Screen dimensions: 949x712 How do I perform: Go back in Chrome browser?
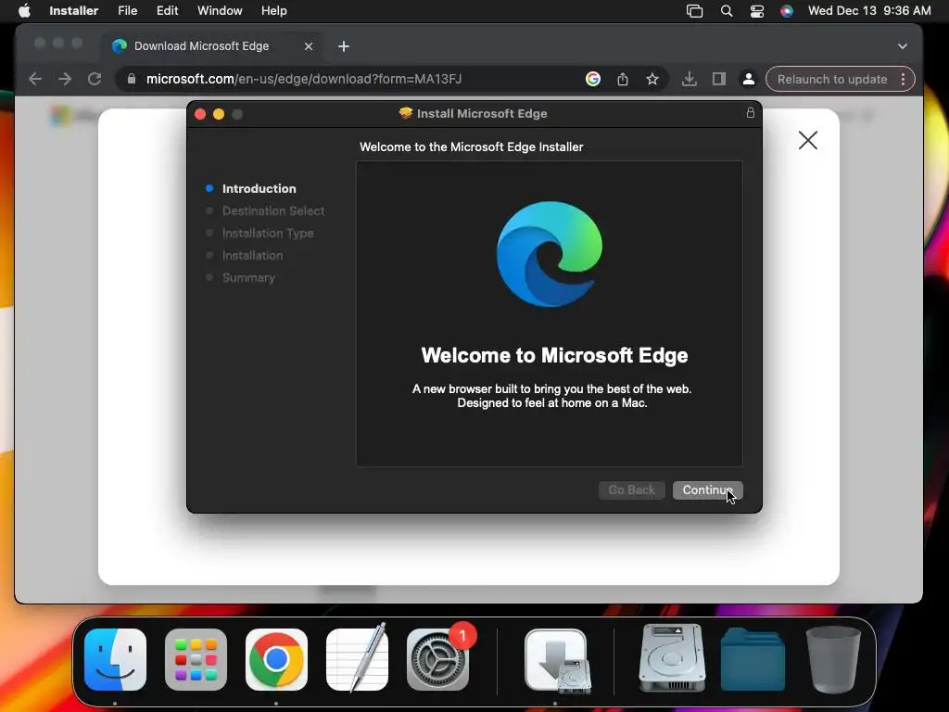tap(35, 80)
